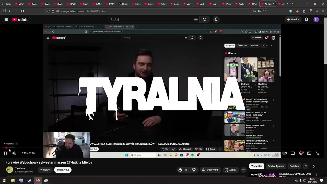Image resolution: width=327 pixels, height=184 pixels.
Task: Open options for NAJWIĘKSZE ODKLEJKI 2025 video
Action: pos(316,174)
